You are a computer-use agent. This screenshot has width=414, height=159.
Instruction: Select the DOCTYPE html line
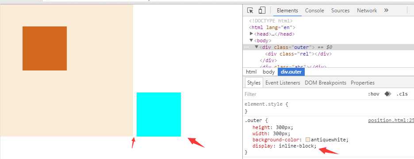tap(270, 21)
